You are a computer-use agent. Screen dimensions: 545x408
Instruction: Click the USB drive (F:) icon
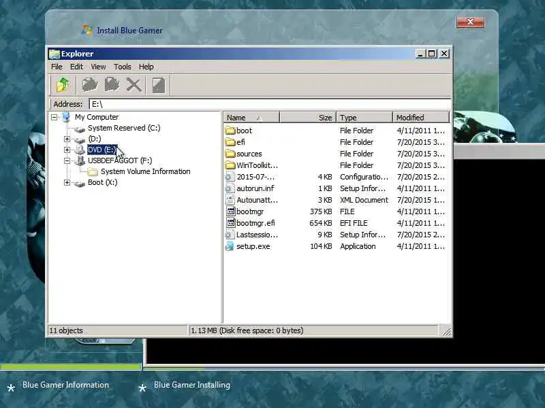coord(80,160)
